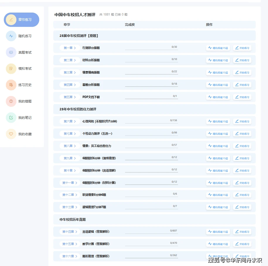Click the 模拟考试 yellow edit icon
Image resolution: width=268 pixels, height=266 pixels.
(x=11, y=69)
